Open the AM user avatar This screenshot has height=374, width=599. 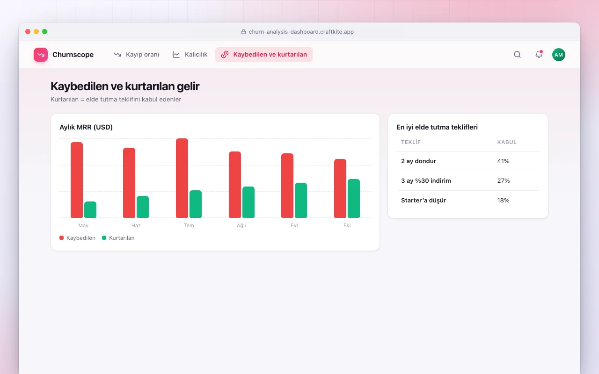tap(559, 55)
